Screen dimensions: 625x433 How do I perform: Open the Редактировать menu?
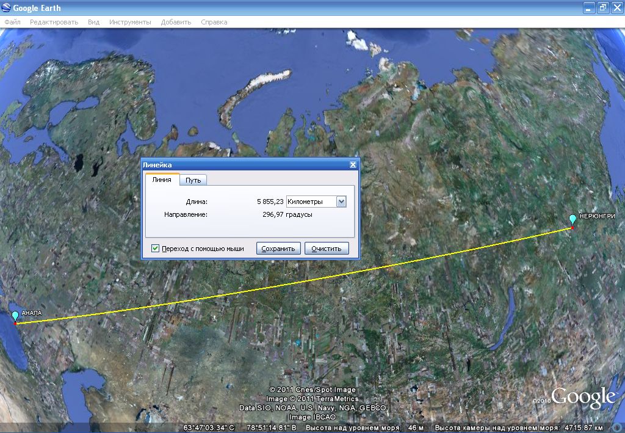pos(54,22)
